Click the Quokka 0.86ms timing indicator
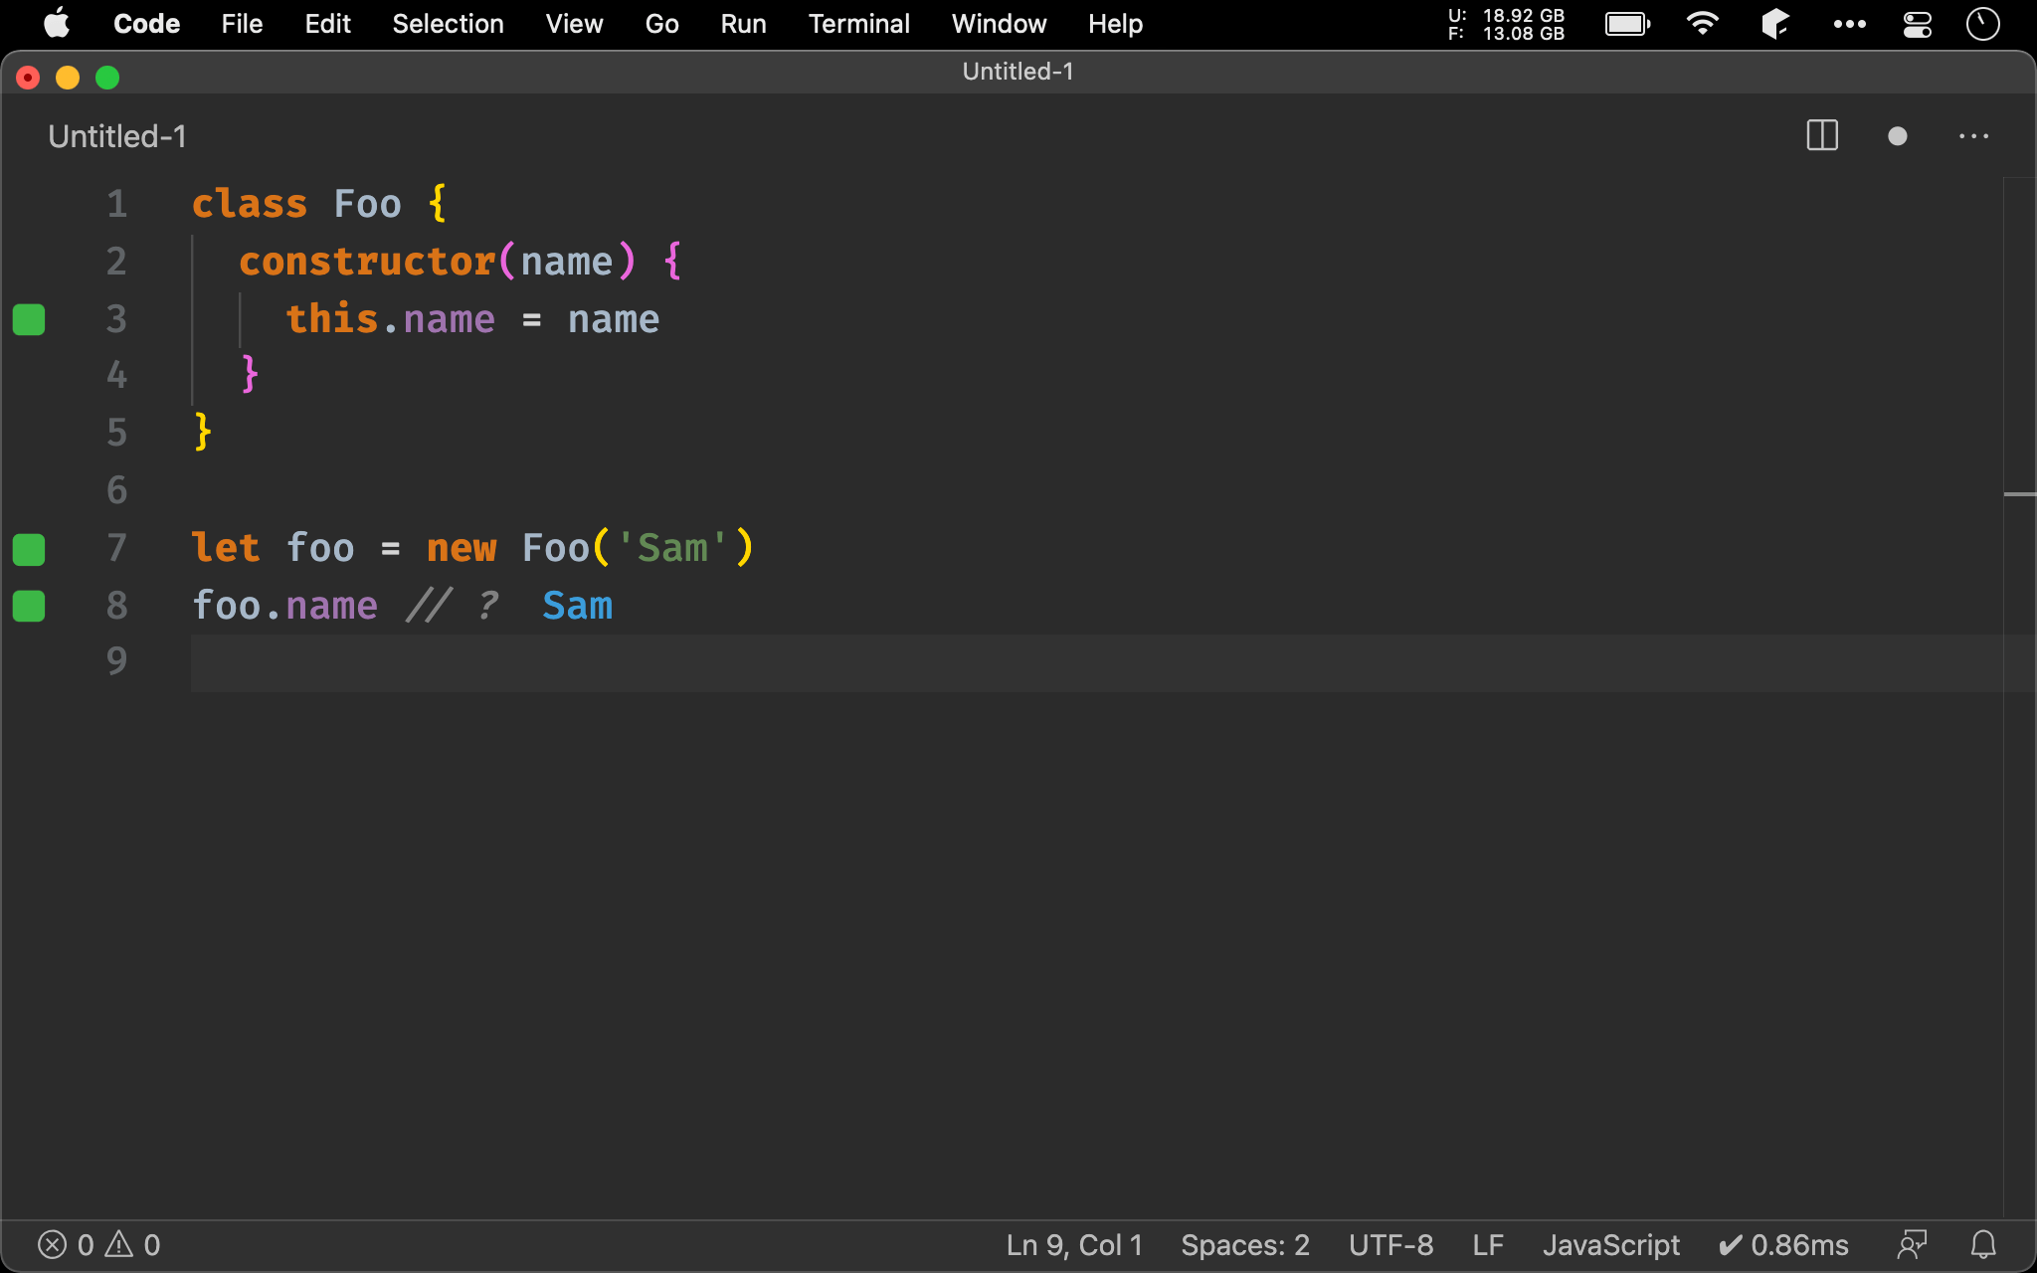Viewport: 2037px width, 1273px height. coord(1783,1244)
